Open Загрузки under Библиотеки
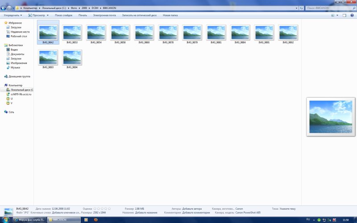The height and width of the screenshot is (223, 357). tap(16, 58)
